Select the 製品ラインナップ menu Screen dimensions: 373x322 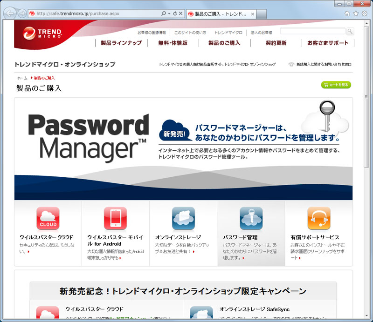point(121,43)
